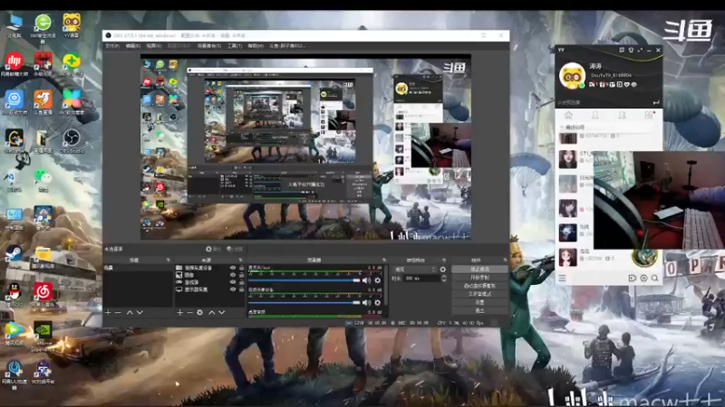Add a new source with the plus icon

tap(179, 312)
